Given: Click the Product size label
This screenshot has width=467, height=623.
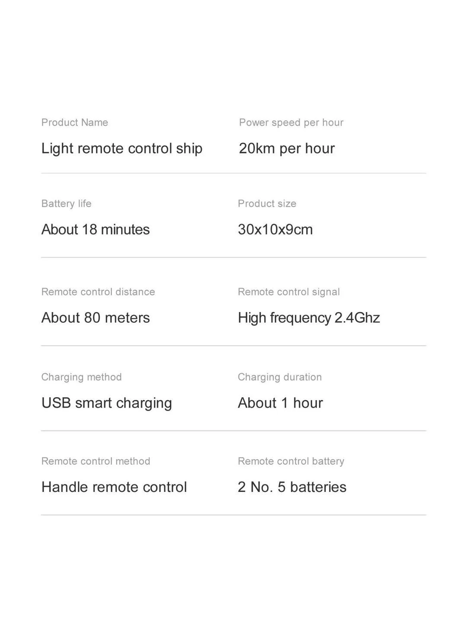Looking at the screenshot, I should point(267,204).
